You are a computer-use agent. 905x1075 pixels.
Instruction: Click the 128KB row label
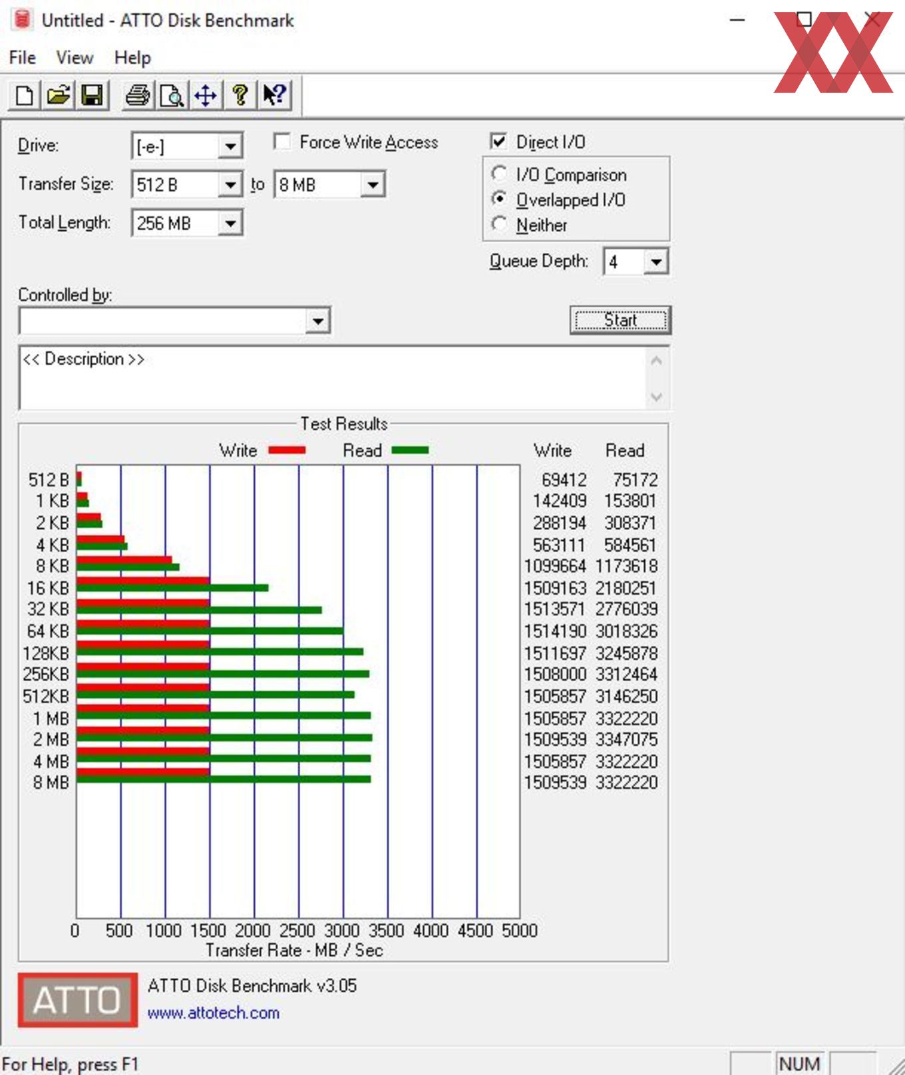[46, 653]
